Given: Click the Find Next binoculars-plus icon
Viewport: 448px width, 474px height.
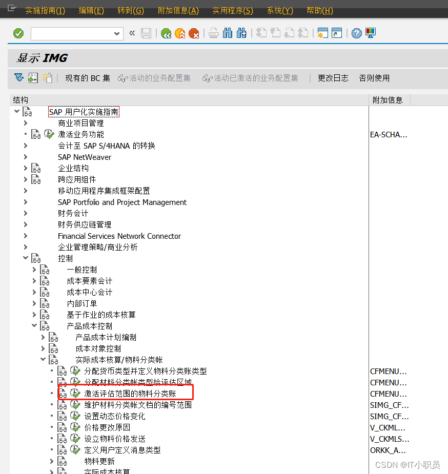Looking at the screenshot, I should (241, 33).
